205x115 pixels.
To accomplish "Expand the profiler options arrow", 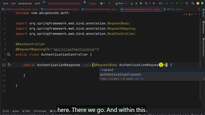I will [x=150, y=4].
